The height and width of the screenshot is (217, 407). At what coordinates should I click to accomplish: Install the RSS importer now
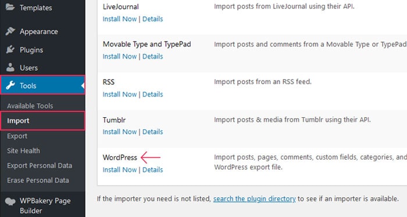(120, 94)
